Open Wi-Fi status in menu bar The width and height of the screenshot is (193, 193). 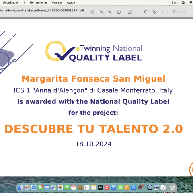point(191,2)
